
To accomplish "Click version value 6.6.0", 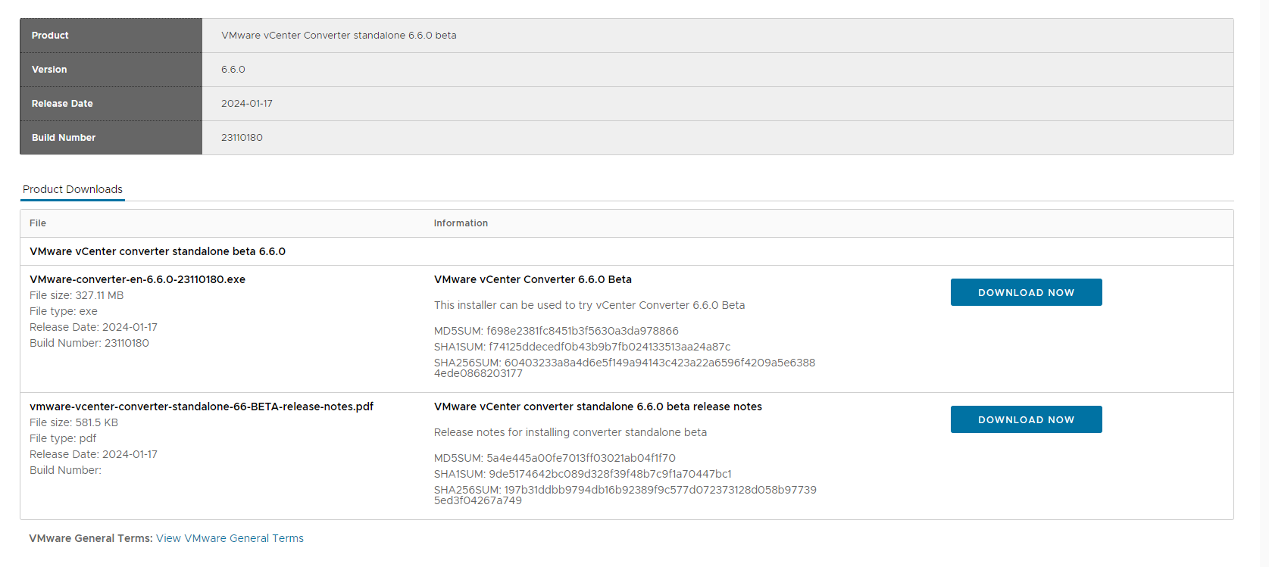I will coord(233,70).
